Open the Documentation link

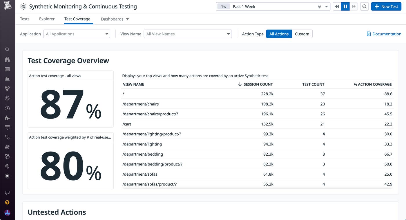point(387,34)
